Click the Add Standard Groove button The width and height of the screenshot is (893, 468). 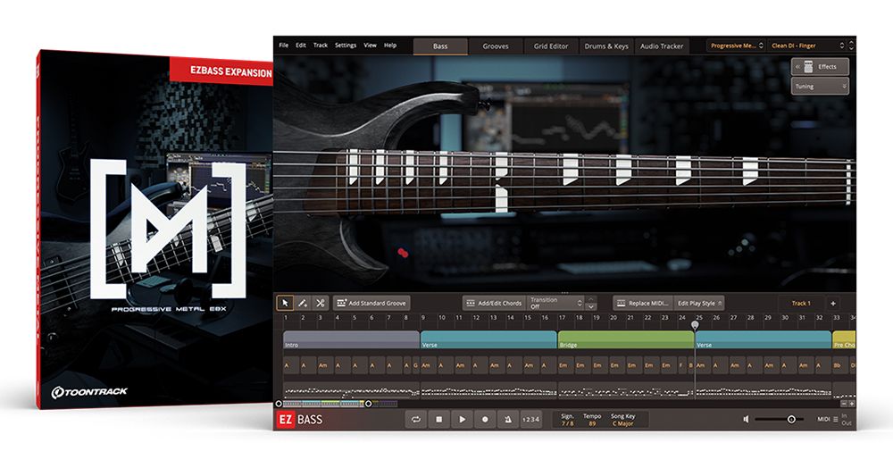pyautogui.click(x=371, y=304)
